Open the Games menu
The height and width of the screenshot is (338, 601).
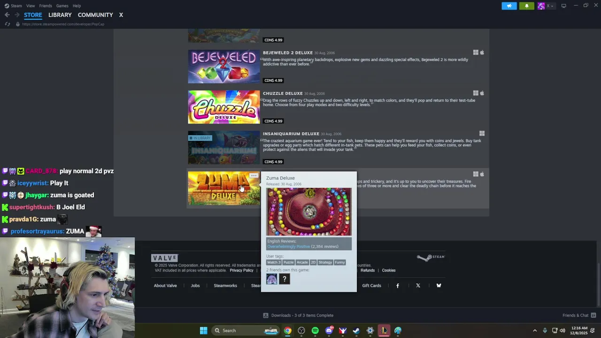[62, 6]
